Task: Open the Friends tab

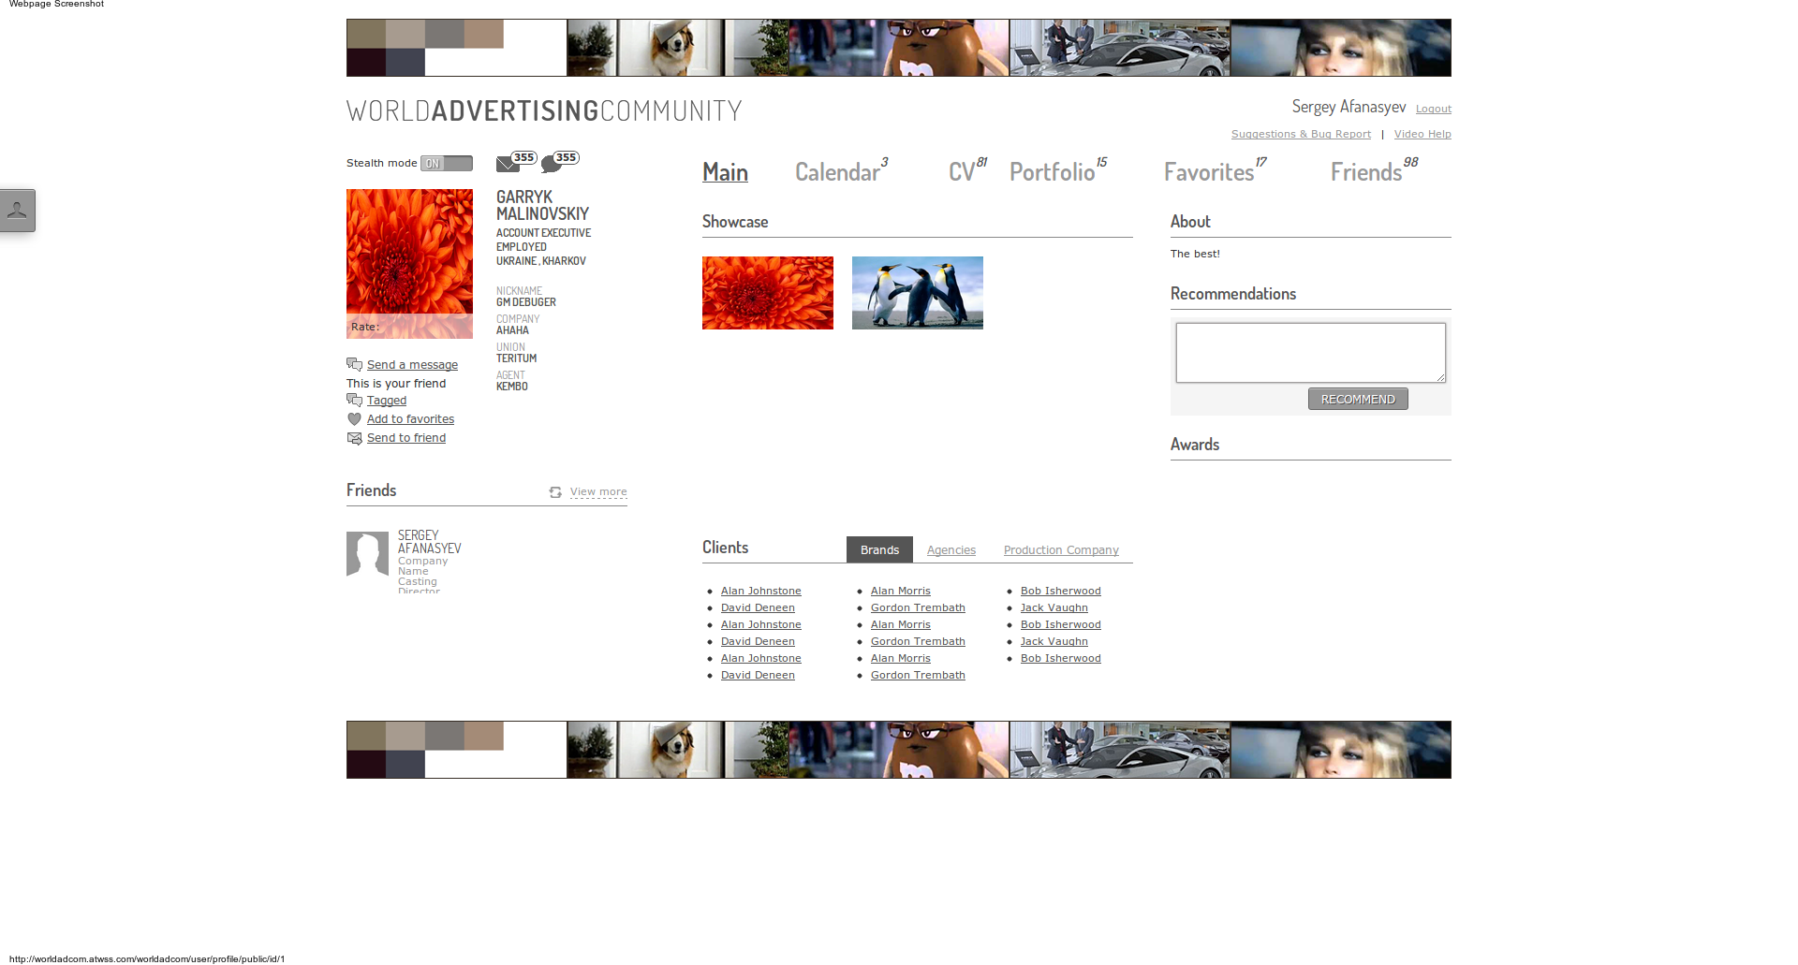Action: [x=1366, y=172]
